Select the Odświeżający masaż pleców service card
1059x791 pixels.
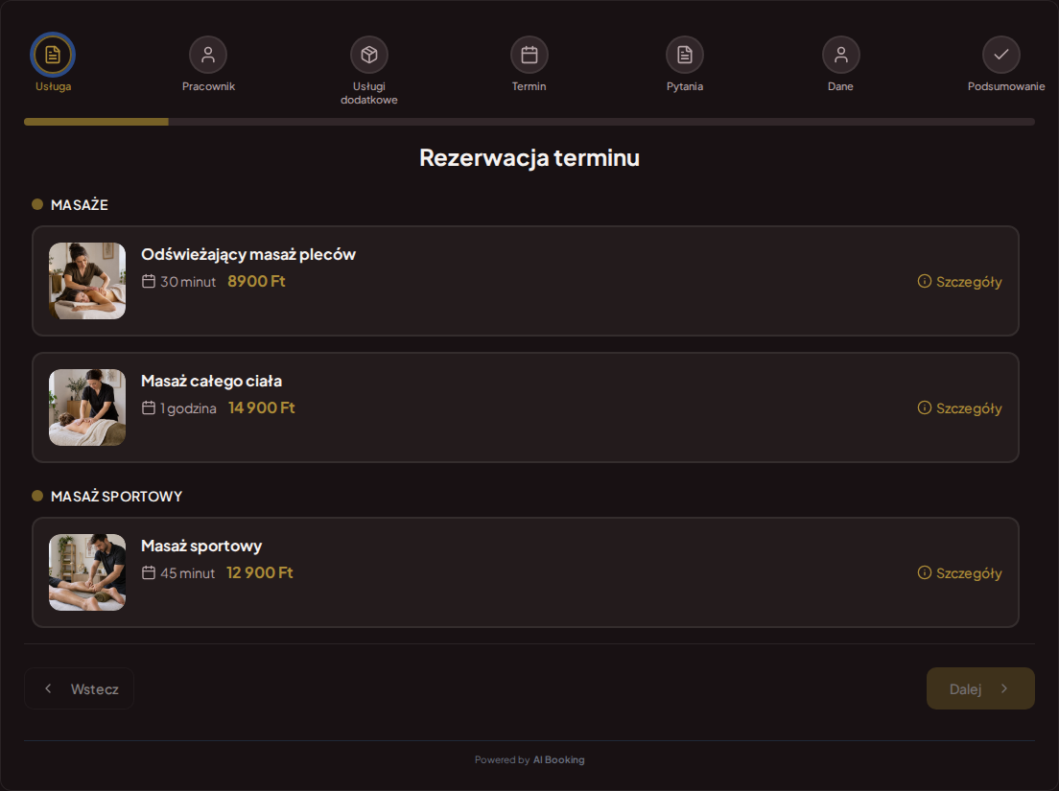click(526, 281)
